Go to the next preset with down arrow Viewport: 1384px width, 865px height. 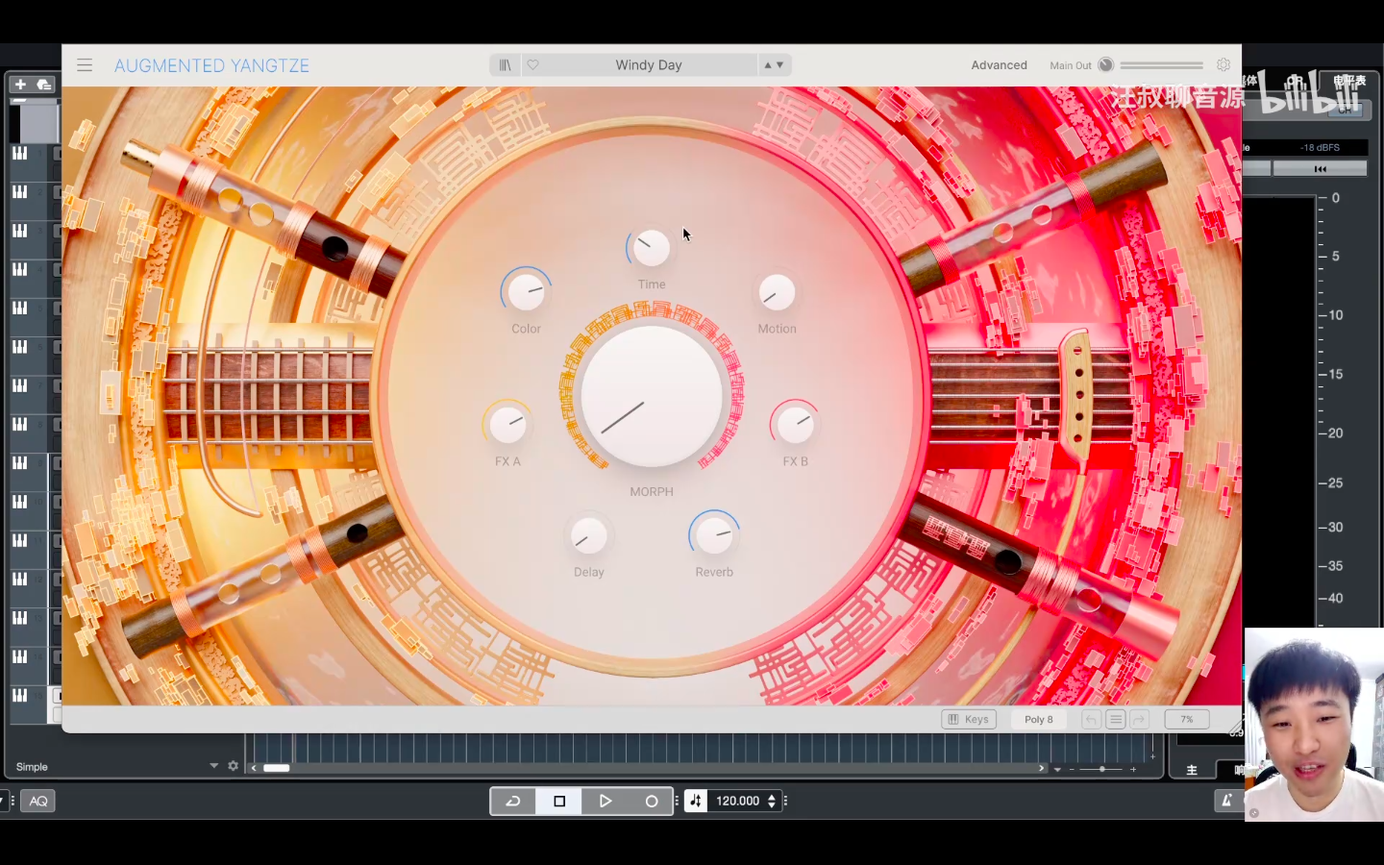point(779,65)
